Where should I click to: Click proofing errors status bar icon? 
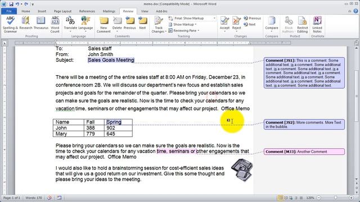pyautogui.click(x=49, y=198)
